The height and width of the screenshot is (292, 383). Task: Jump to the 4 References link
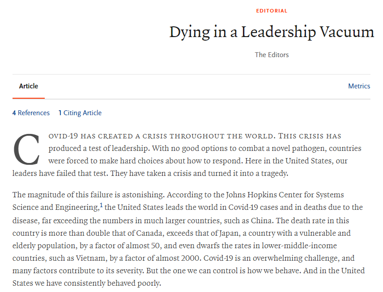(31, 113)
